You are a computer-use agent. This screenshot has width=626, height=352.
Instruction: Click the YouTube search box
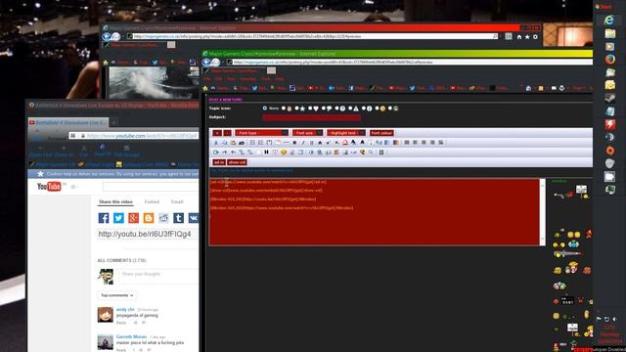coord(150,187)
